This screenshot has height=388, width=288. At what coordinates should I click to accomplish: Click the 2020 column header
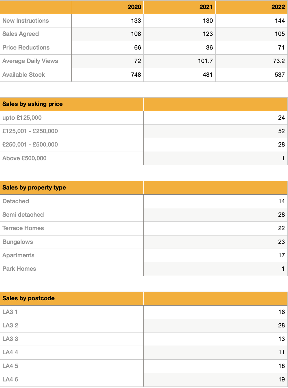click(x=134, y=7)
